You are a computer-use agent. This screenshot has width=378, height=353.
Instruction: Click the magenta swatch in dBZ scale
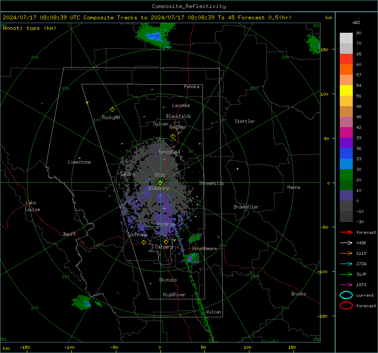346,132
